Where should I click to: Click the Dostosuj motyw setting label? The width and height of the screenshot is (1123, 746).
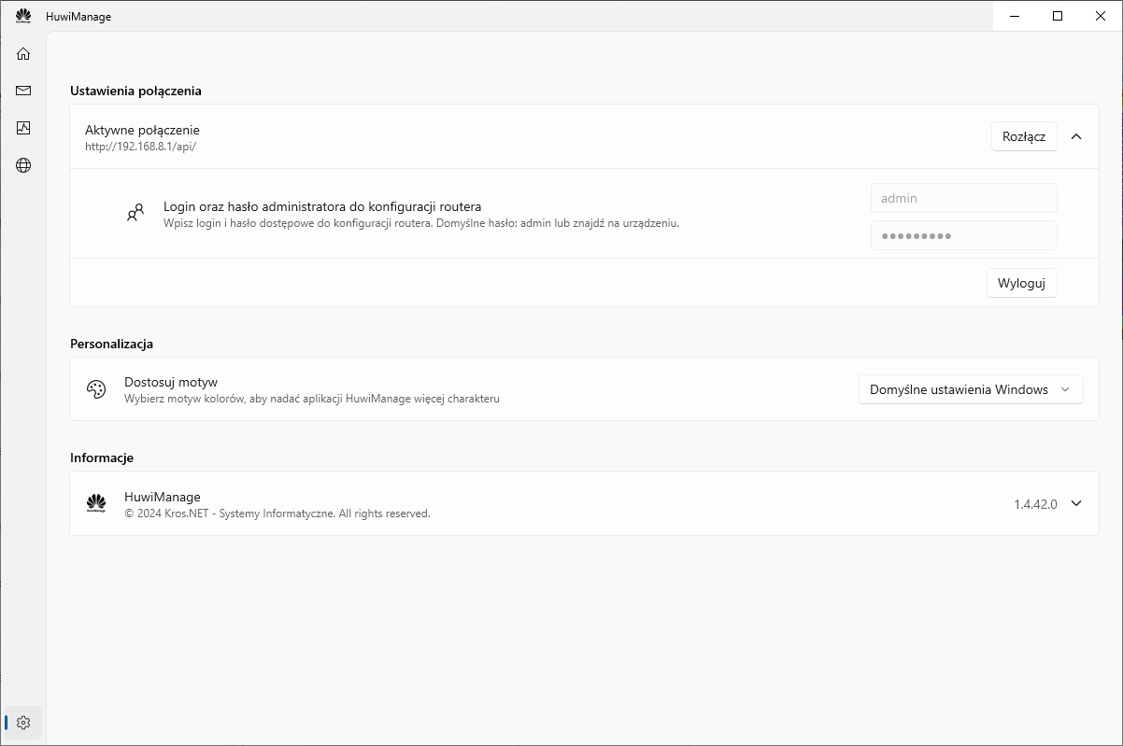click(171, 383)
